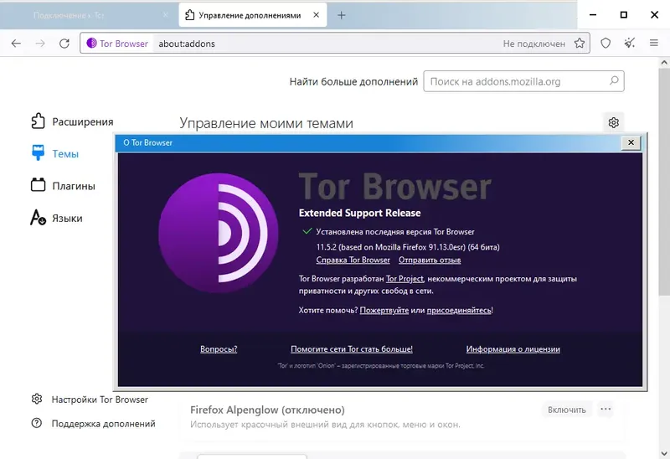Open a new tab with plus button
This screenshot has width=670, height=459.
(342, 15)
